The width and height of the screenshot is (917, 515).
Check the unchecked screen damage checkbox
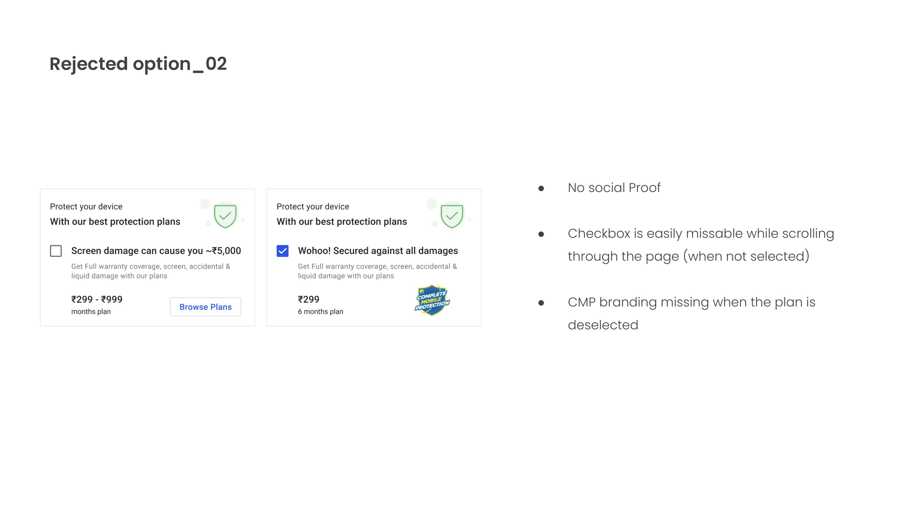click(56, 251)
